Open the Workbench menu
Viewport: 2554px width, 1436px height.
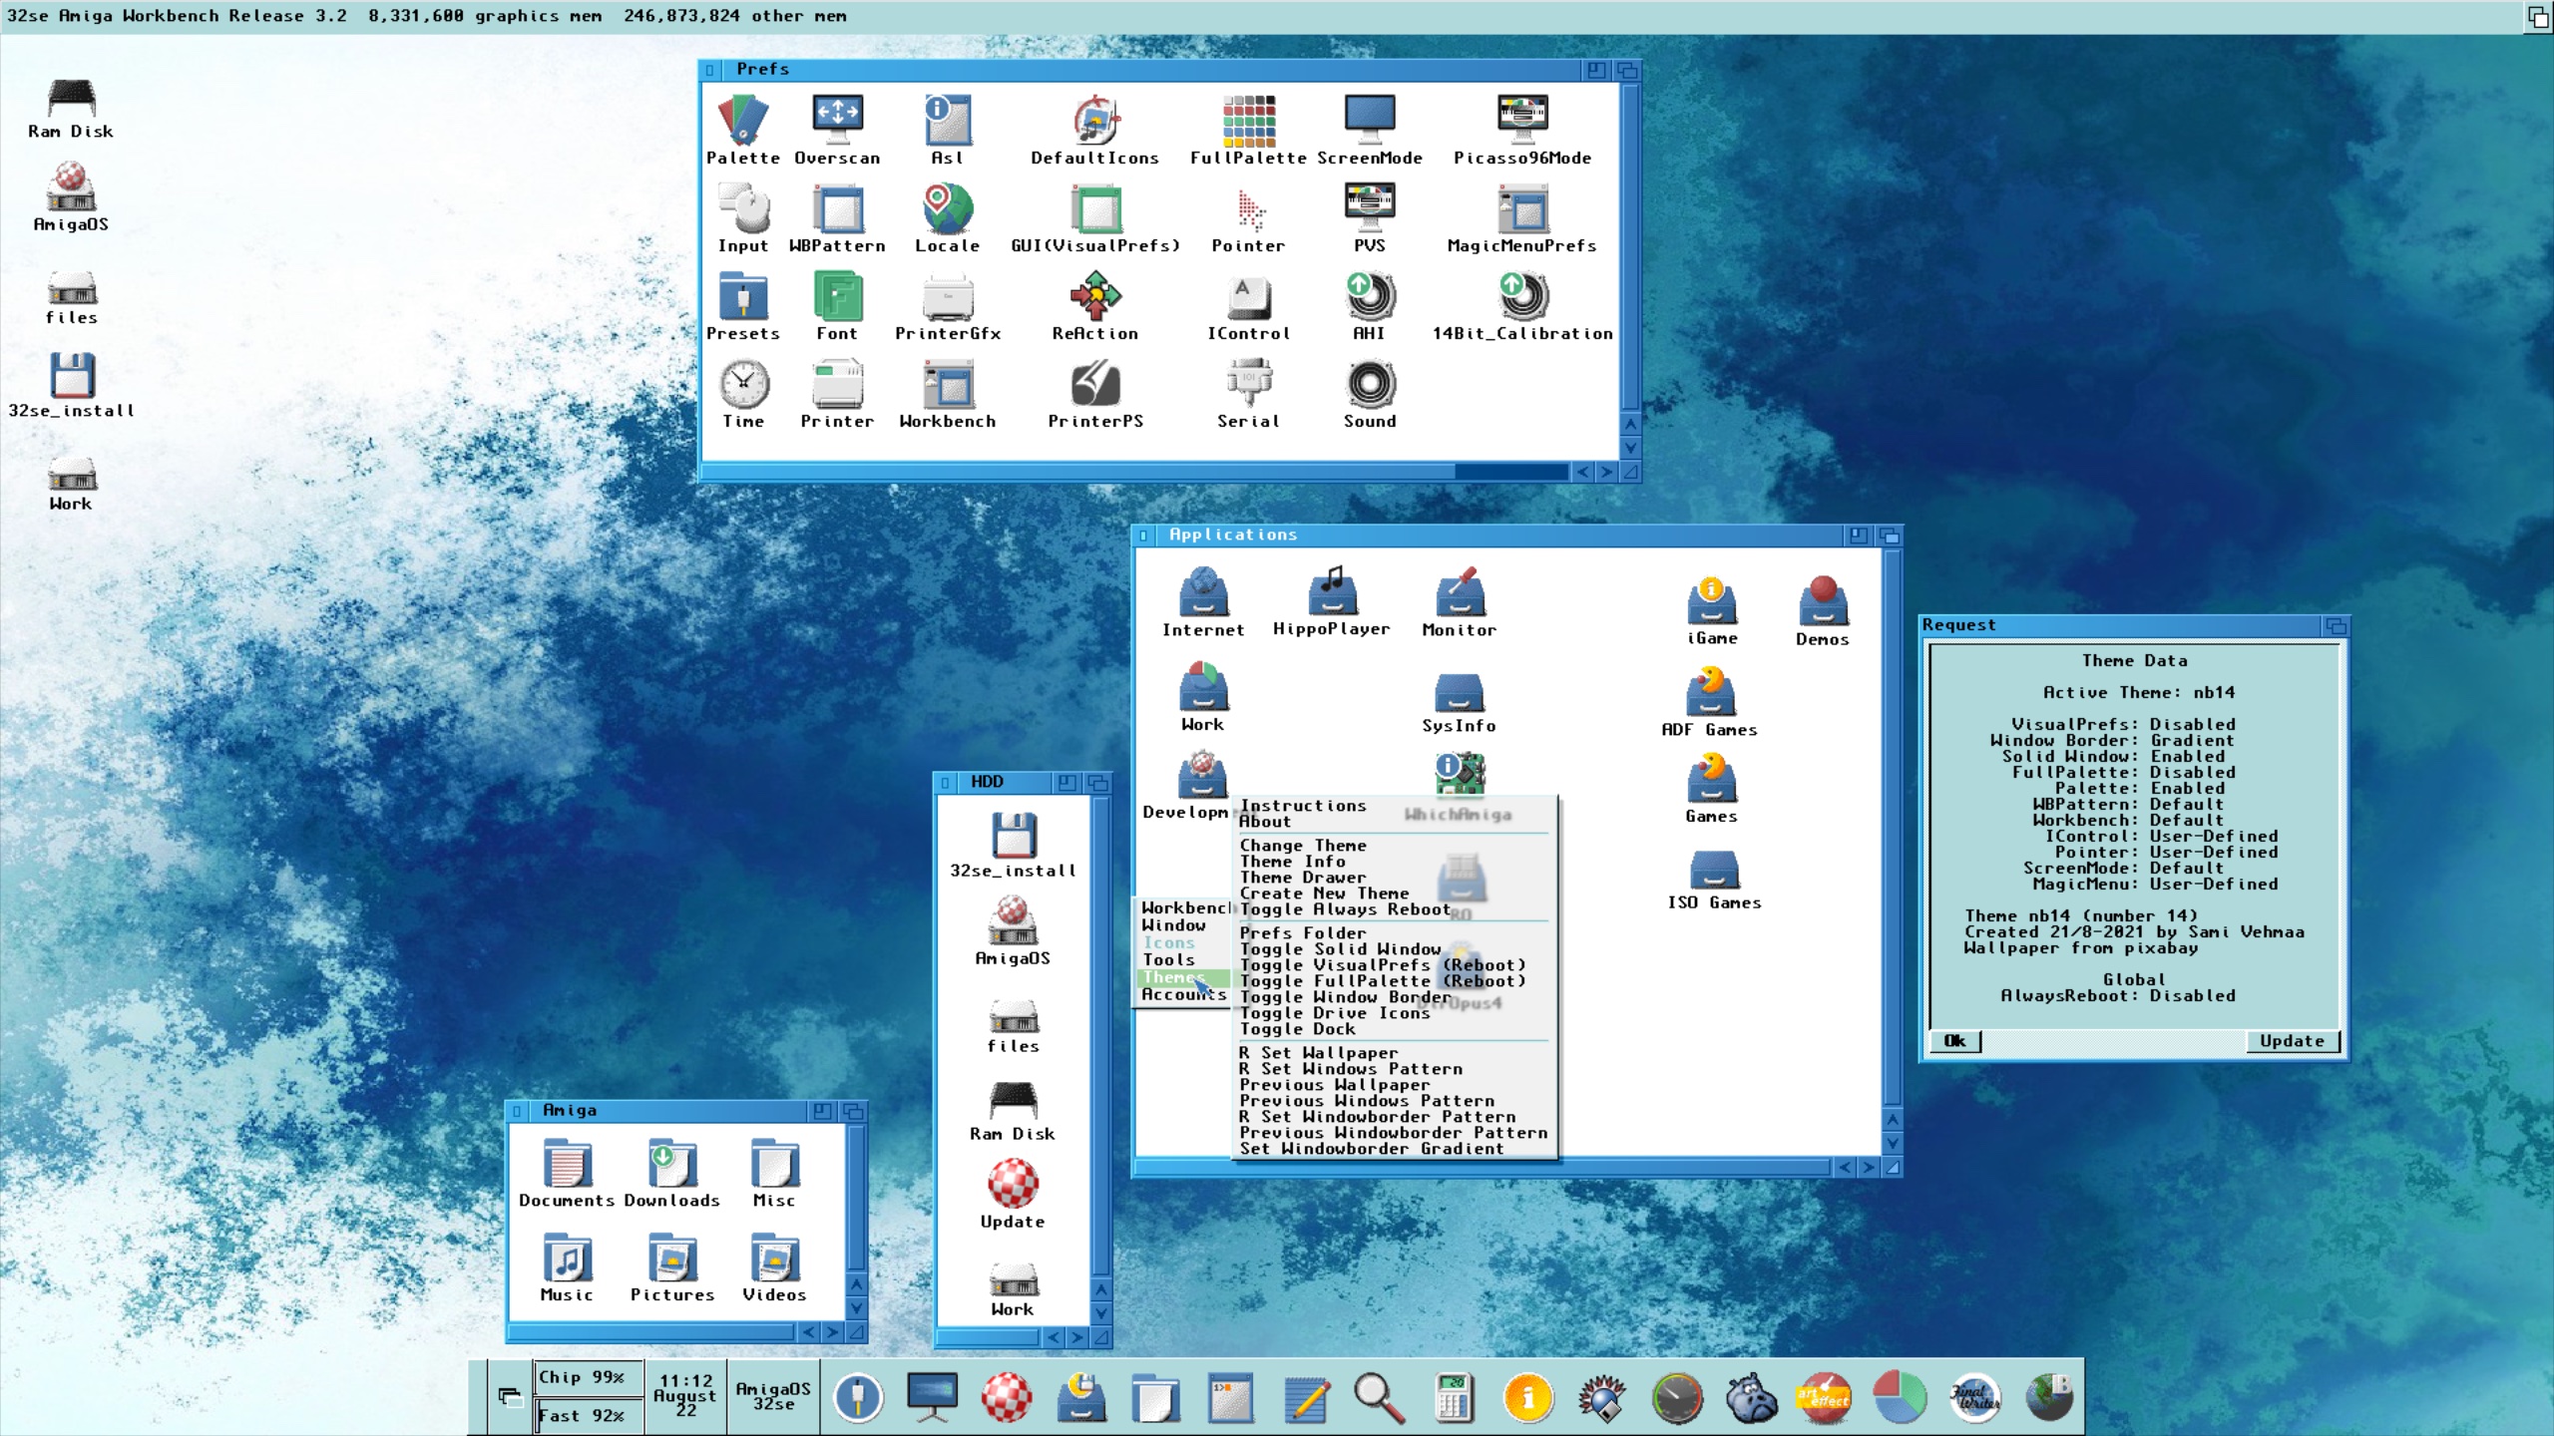coord(1184,907)
